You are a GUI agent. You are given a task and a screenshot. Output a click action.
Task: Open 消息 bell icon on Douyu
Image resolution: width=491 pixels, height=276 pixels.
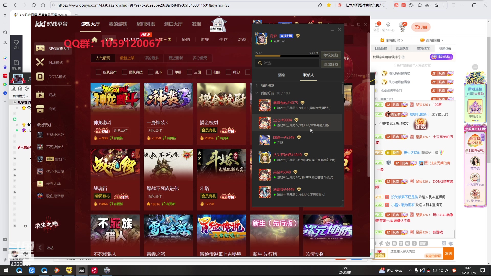(x=377, y=25)
